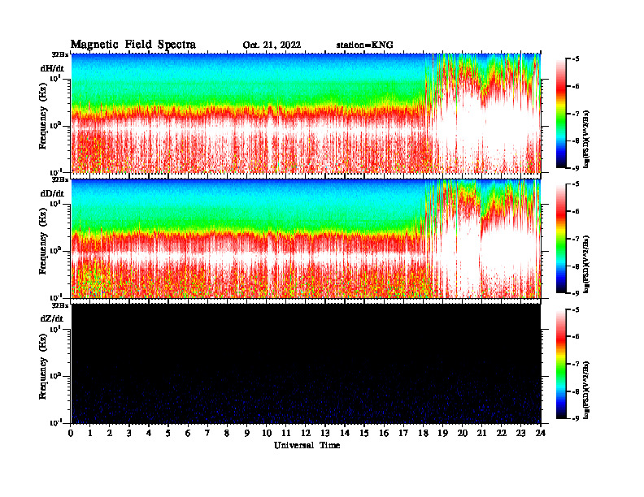Click the -7 value on dD/dt colorbar
Viewport: 644px width, 497px height.
click(576, 239)
